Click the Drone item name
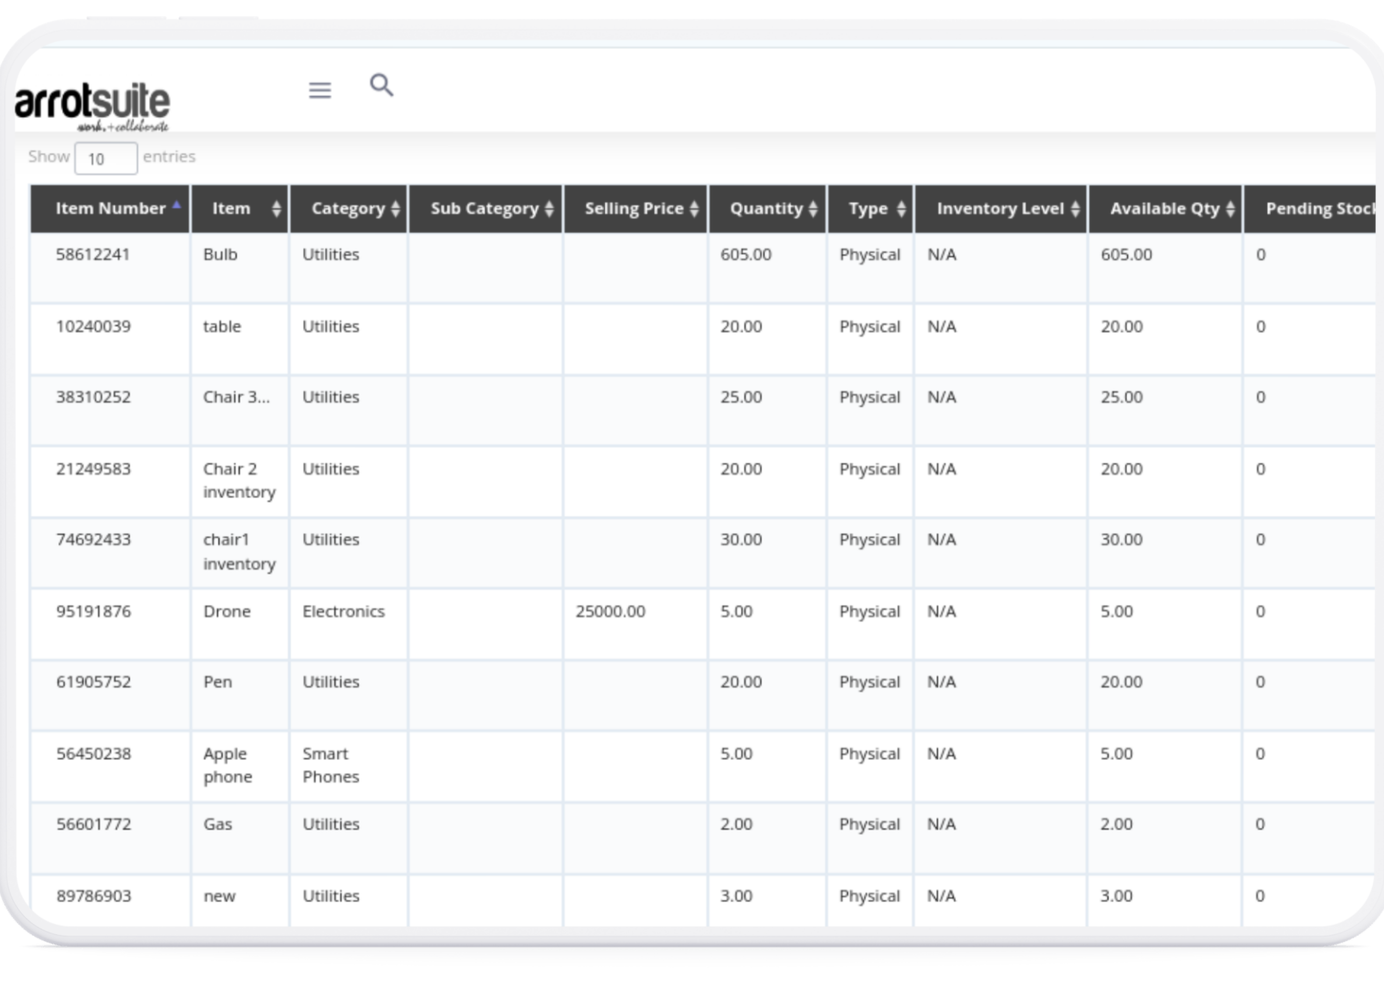 point(227,612)
